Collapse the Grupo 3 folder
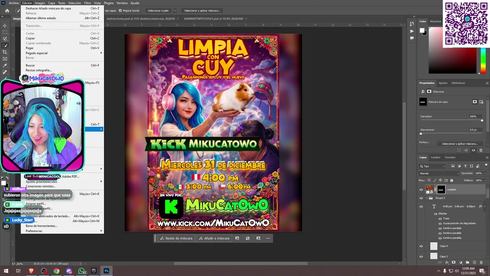 427,198
